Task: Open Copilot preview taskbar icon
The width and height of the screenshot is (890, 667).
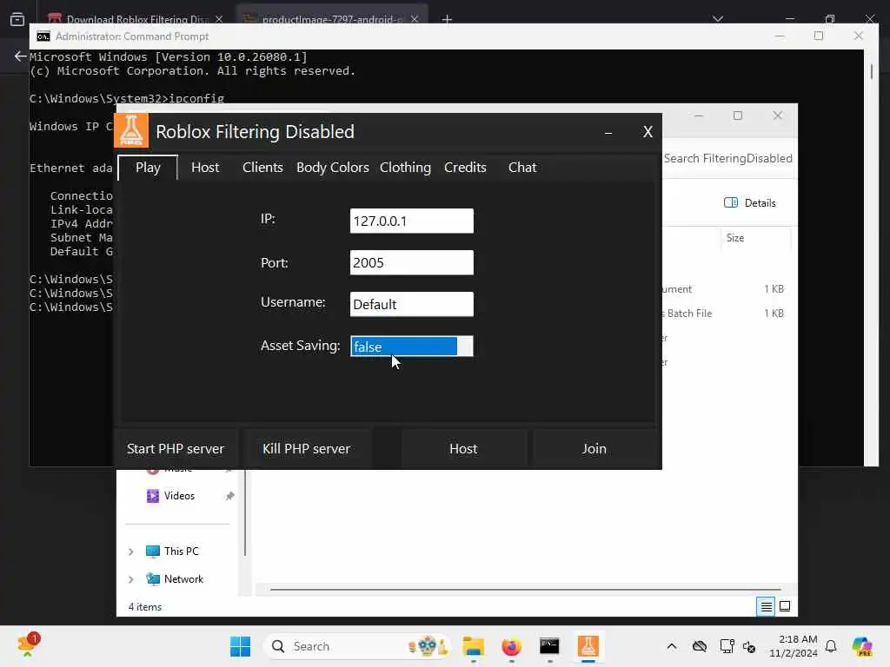Action: point(861,646)
